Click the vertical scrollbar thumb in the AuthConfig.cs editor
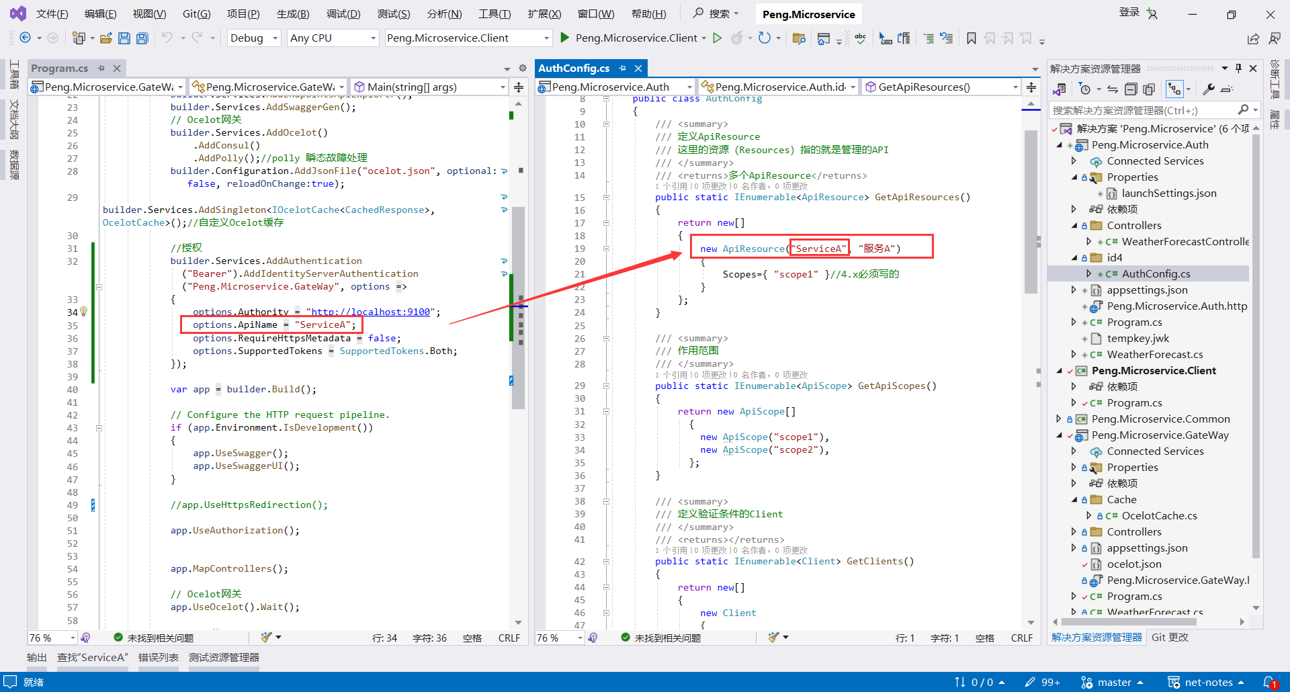This screenshot has height=692, width=1290. point(1031,212)
